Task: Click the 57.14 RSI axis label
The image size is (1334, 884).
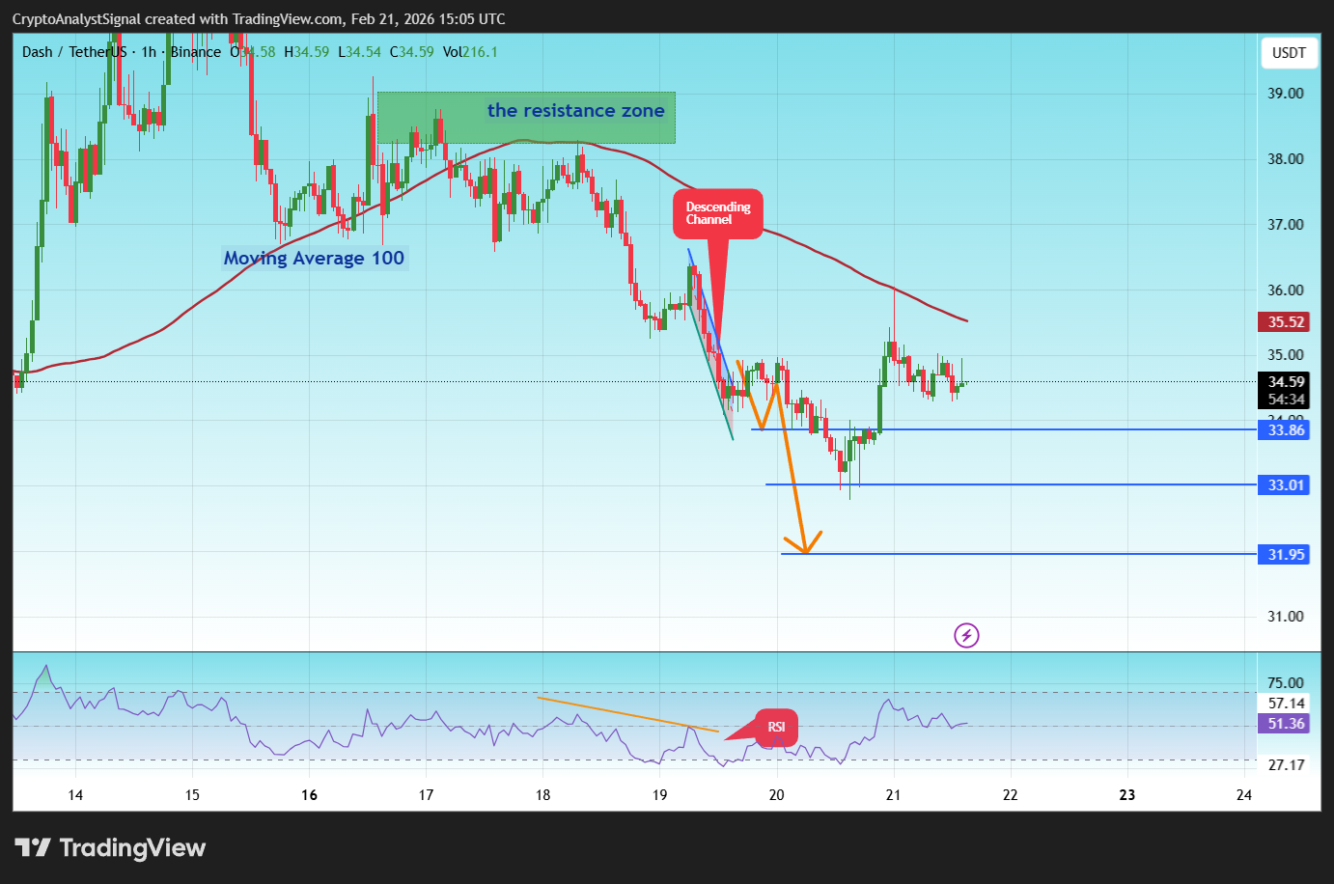Action: click(x=1286, y=704)
